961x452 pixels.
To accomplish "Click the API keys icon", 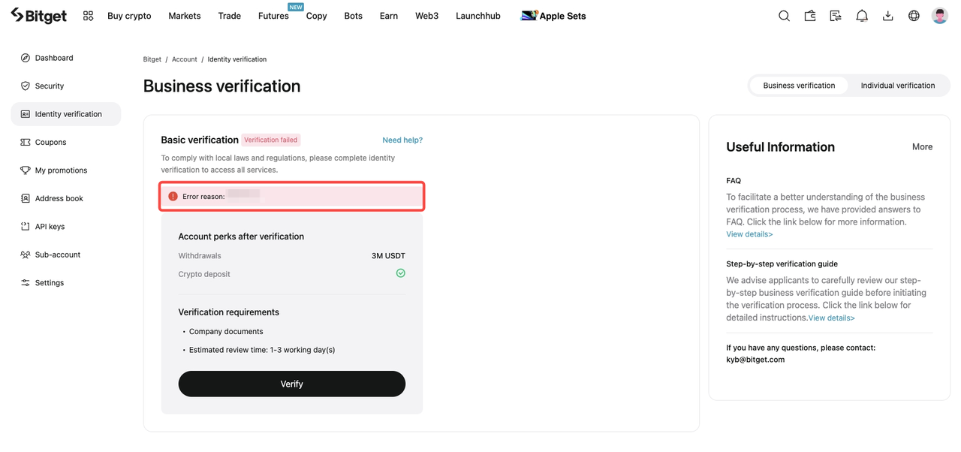I will pos(26,227).
